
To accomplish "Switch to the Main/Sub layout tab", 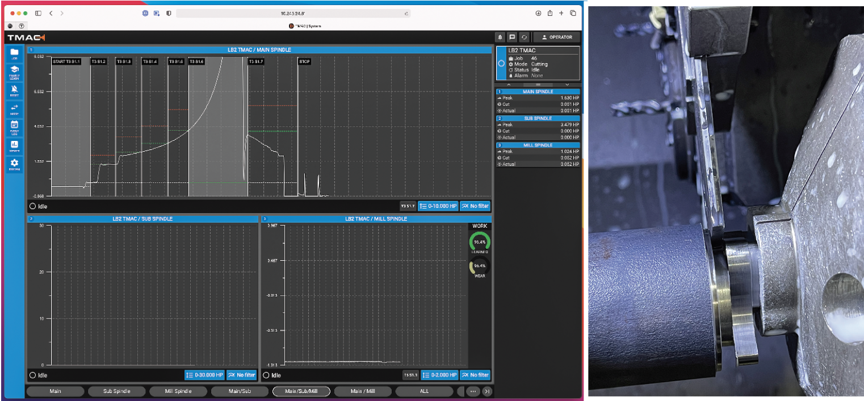I will [x=240, y=391].
